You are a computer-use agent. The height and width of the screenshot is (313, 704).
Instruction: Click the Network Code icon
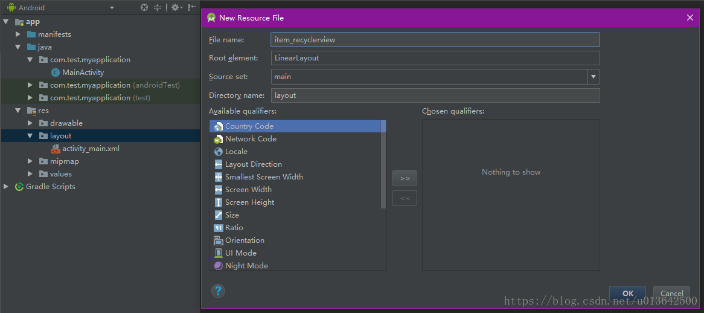(x=218, y=139)
